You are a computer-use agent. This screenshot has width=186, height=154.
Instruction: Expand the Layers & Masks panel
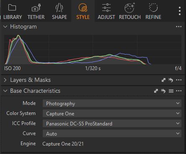click(5, 80)
